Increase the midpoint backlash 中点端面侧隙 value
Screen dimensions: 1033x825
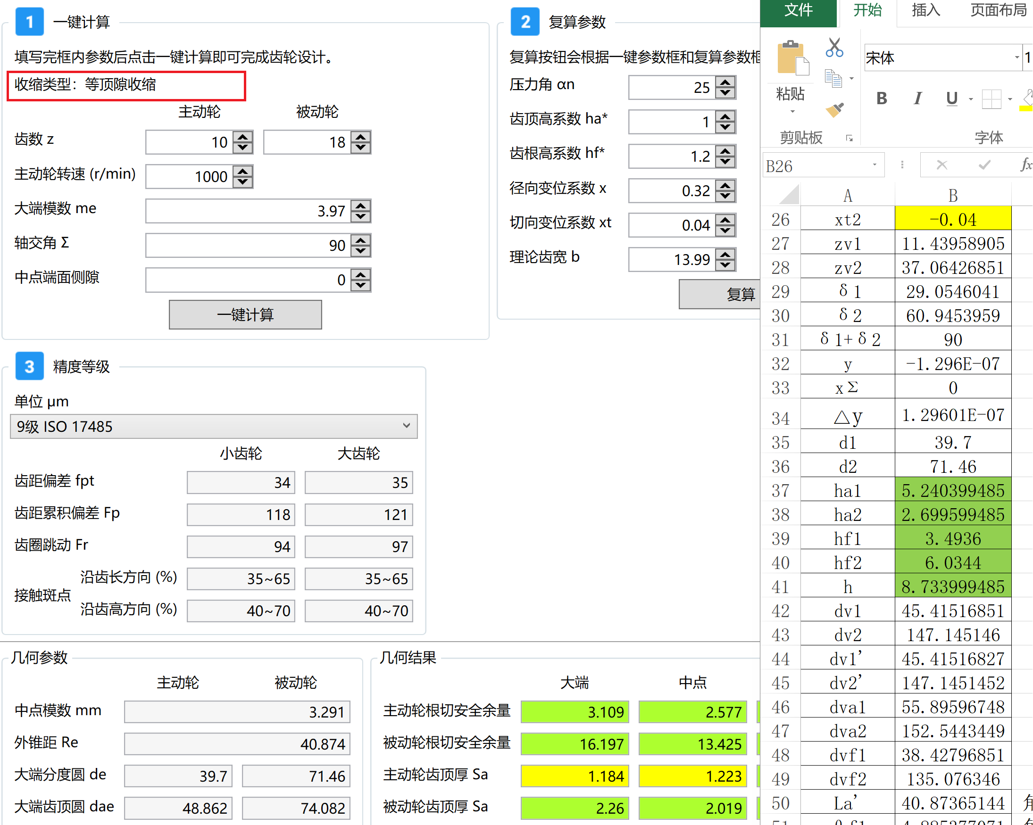pyautogui.click(x=360, y=275)
